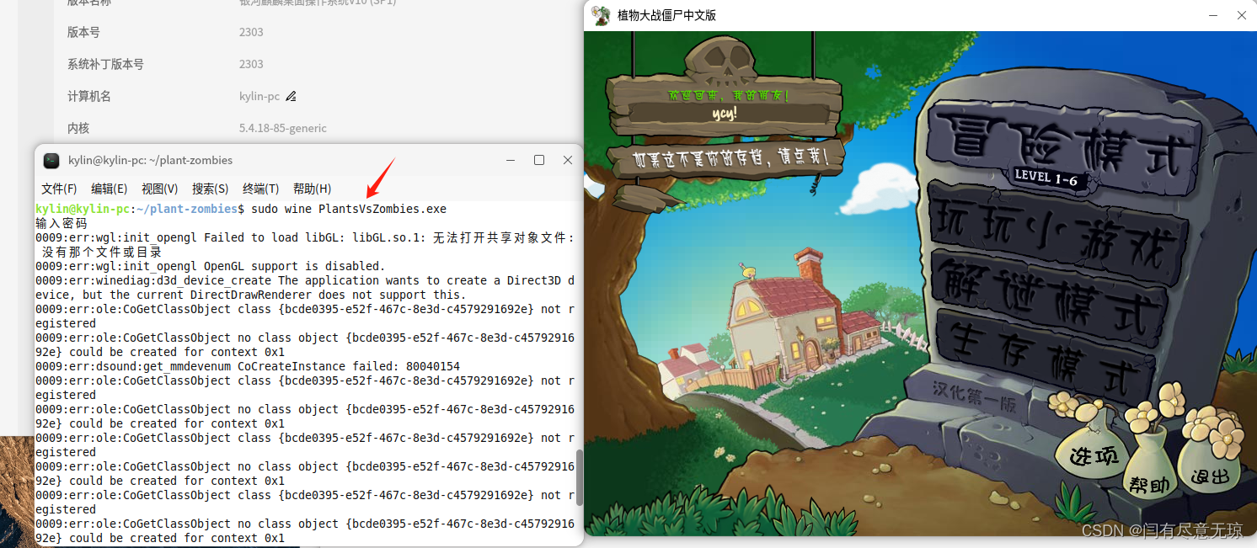Open the 终端(T) menu in terminal

click(x=261, y=189)
